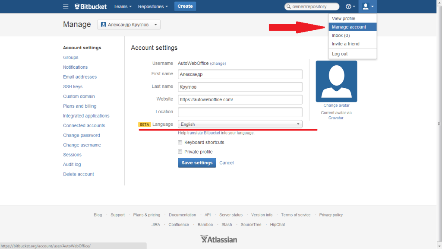
Task: Open Support footer link
Action: 117,215
